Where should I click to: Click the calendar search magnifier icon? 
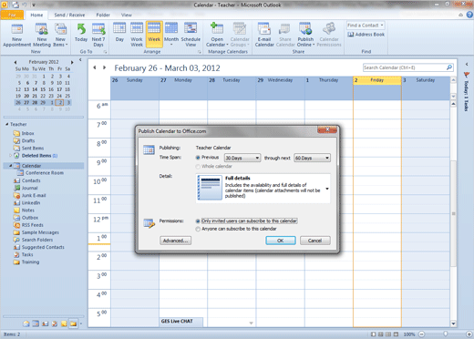(449, 67)
